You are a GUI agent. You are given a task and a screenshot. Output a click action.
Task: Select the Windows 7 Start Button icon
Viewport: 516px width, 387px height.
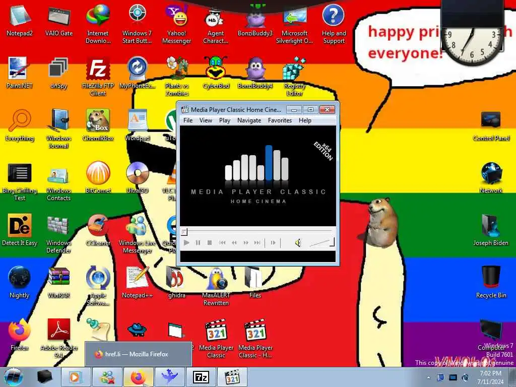137,24
